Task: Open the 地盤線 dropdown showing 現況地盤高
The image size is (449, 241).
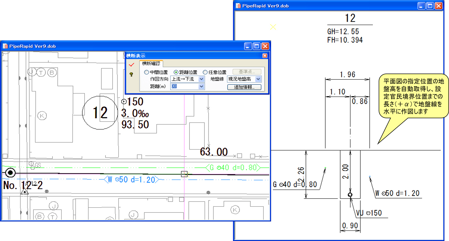Action: click(258, 79)
